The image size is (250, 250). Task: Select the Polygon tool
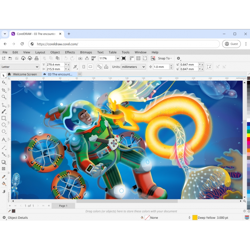(3, 131)
